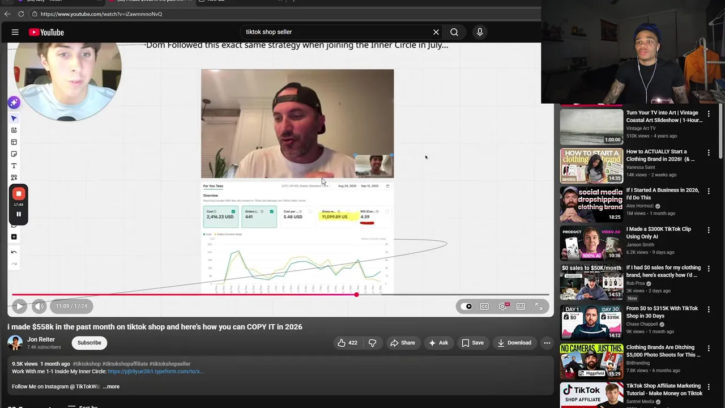Open the TikTok Shop Affiliate tutorial thumbnail
Screen dimensions: 725x408
click(x=591, y=396)
